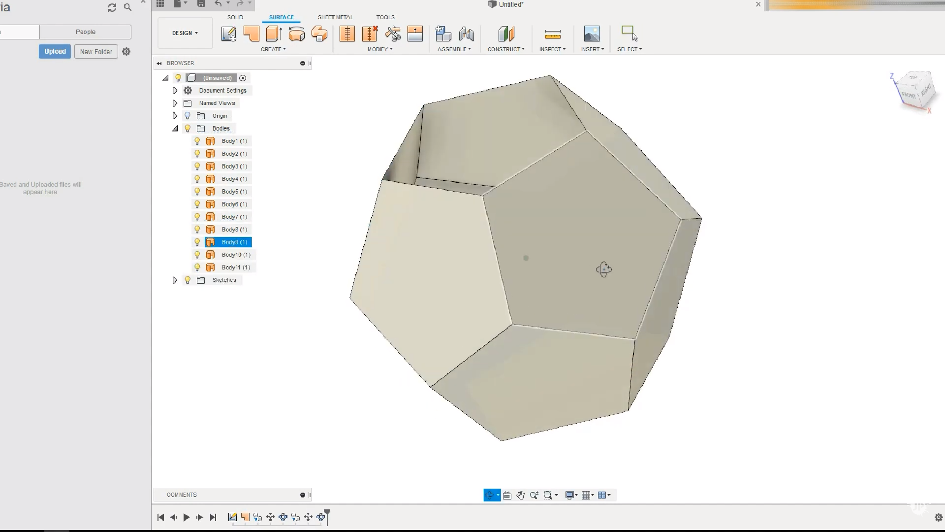Open the DESIGN workspace dropdown
Screen dimensions: 945x532
(x=185, y=33)
